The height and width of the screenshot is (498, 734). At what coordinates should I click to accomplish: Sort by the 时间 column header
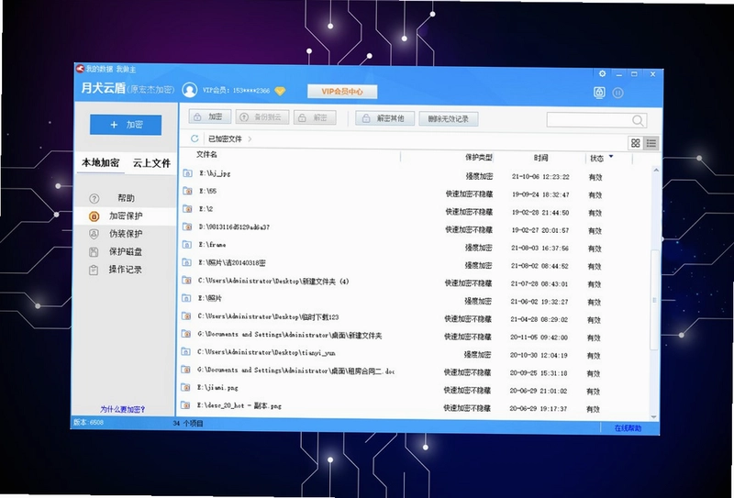pos(540,158)
